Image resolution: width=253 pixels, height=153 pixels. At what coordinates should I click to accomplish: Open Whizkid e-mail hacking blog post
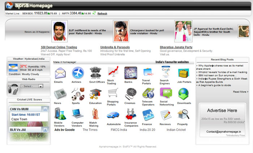tap(222, 72)
